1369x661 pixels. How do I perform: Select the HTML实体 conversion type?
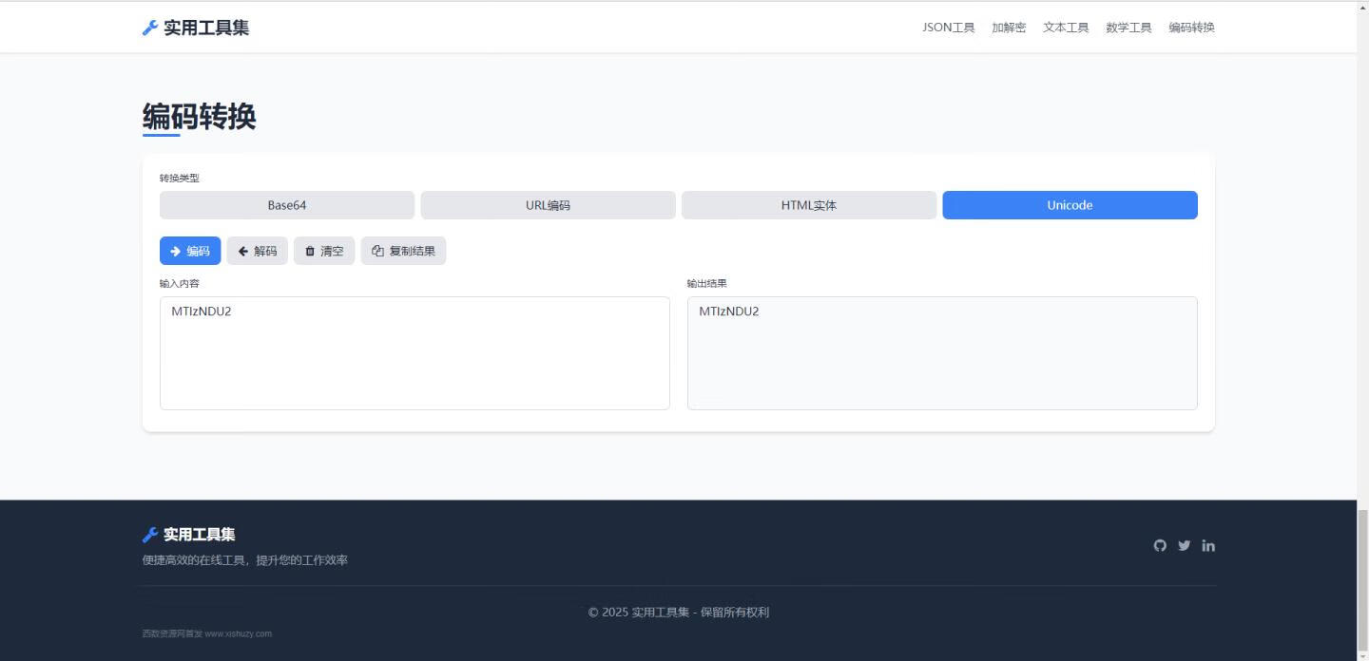tap(808, 204)
